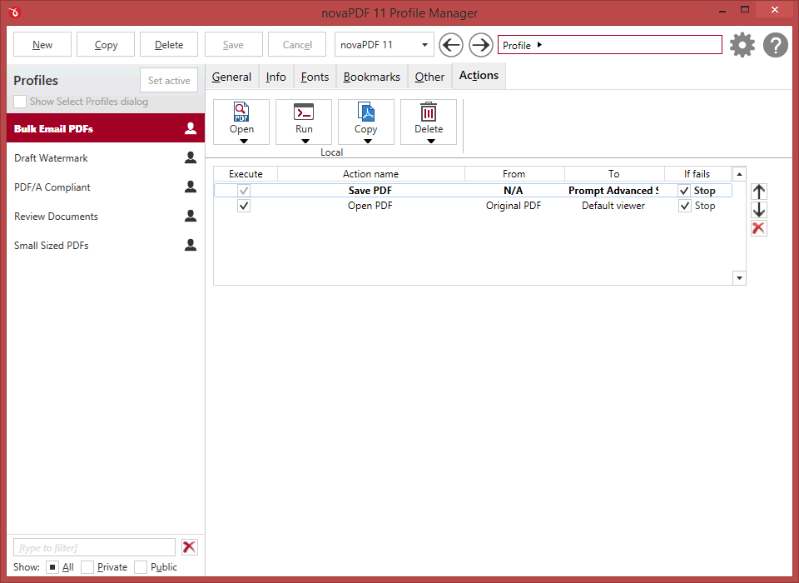Click the Save button

coord(233,44)
